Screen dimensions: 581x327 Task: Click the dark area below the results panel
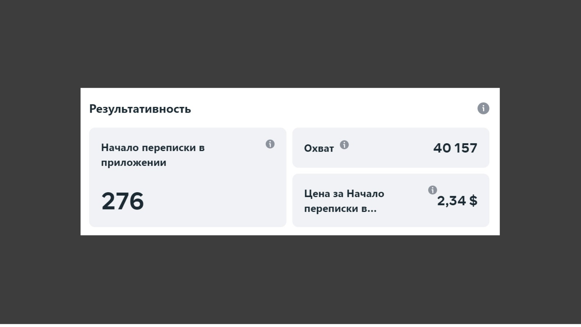point(290,279)
